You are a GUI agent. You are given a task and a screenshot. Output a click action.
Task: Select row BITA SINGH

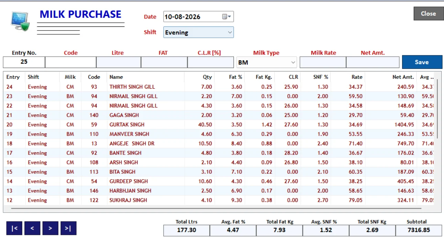(218, 172)
